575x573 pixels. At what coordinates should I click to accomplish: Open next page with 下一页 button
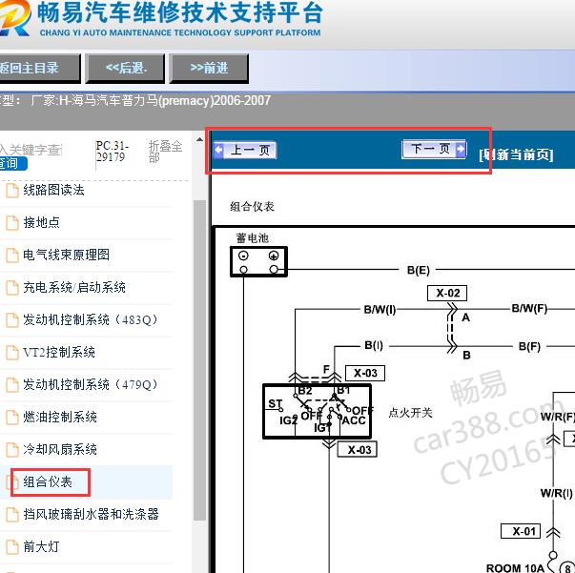(434, 149)
